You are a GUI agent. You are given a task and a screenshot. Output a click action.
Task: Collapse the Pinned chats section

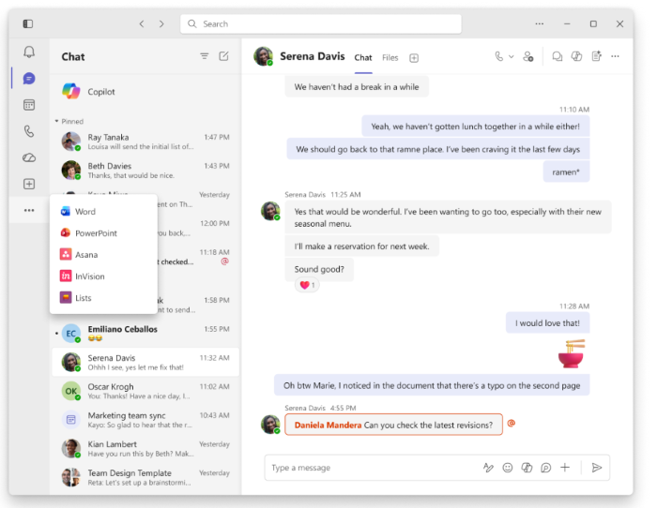click(x=56, y=121)
